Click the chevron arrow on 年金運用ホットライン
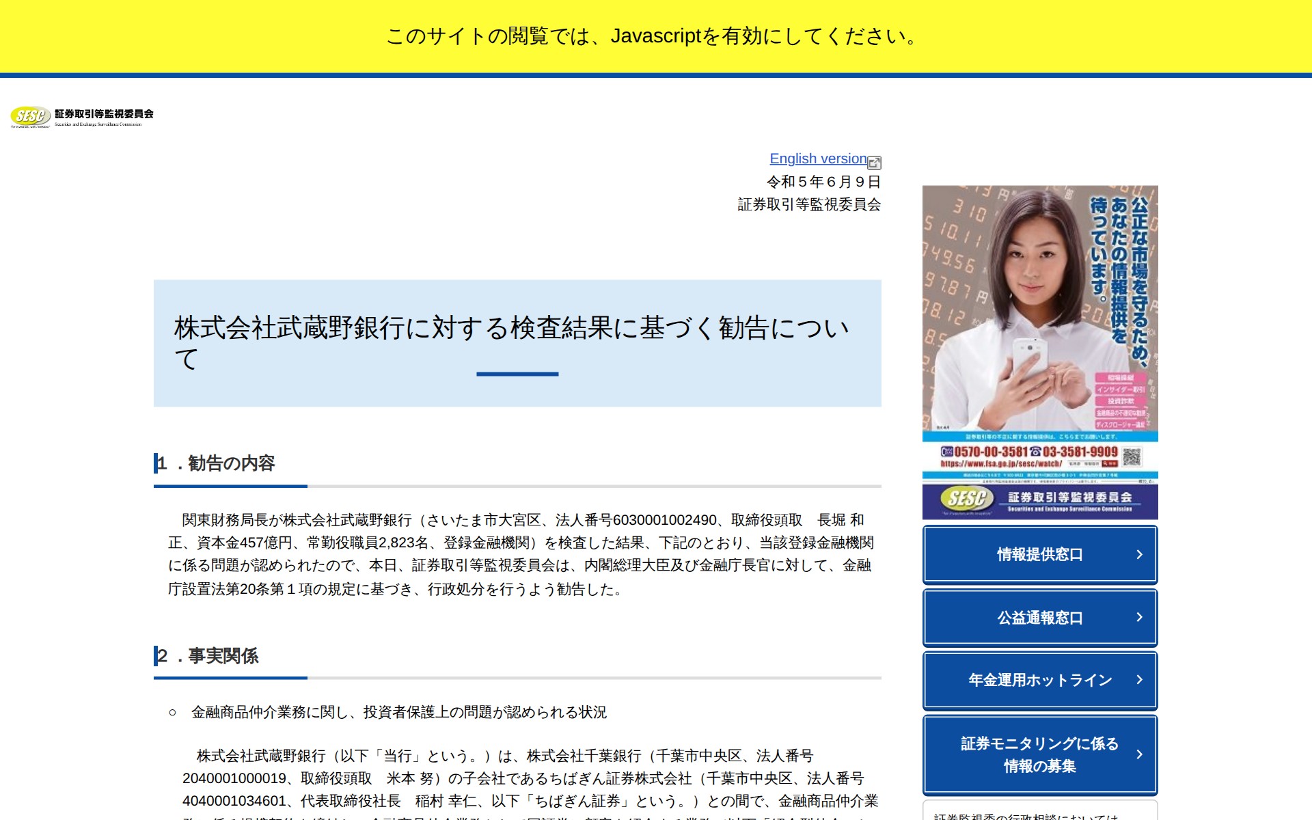 tap(1139, 680)
